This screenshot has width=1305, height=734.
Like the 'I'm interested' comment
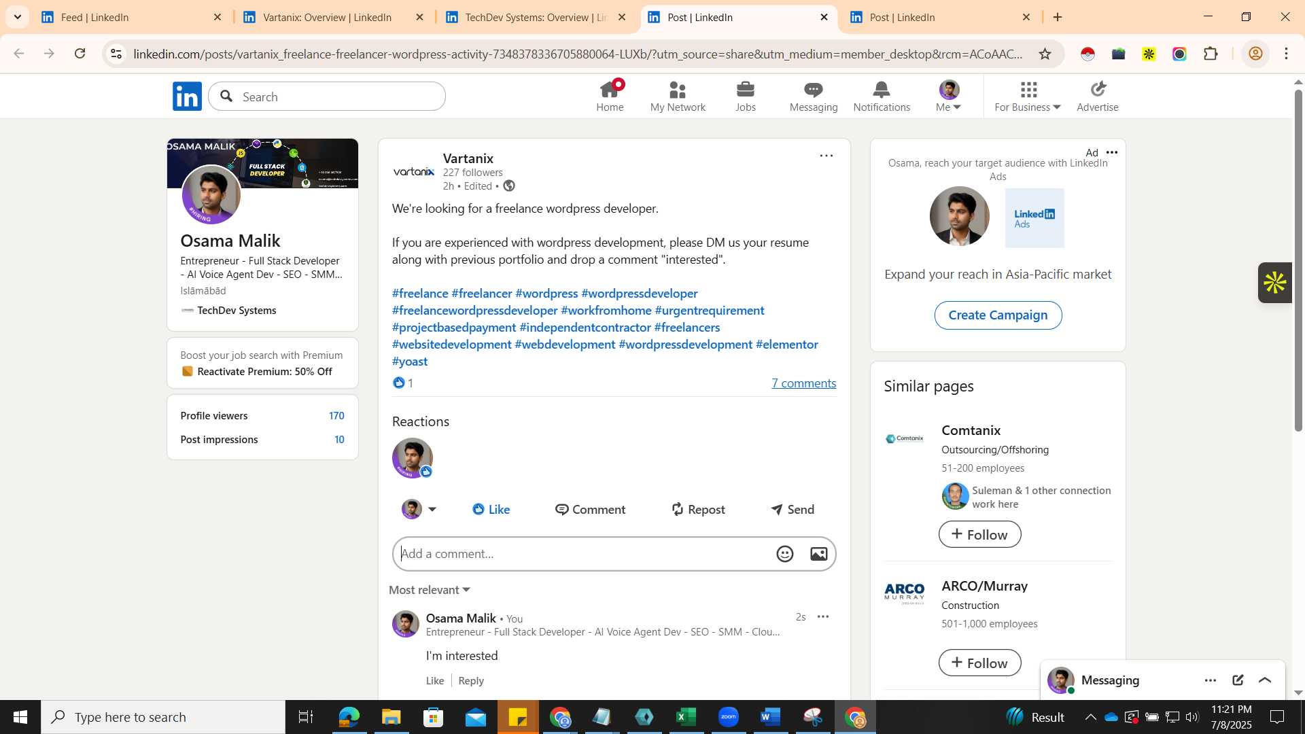click(x=435, y=680)
